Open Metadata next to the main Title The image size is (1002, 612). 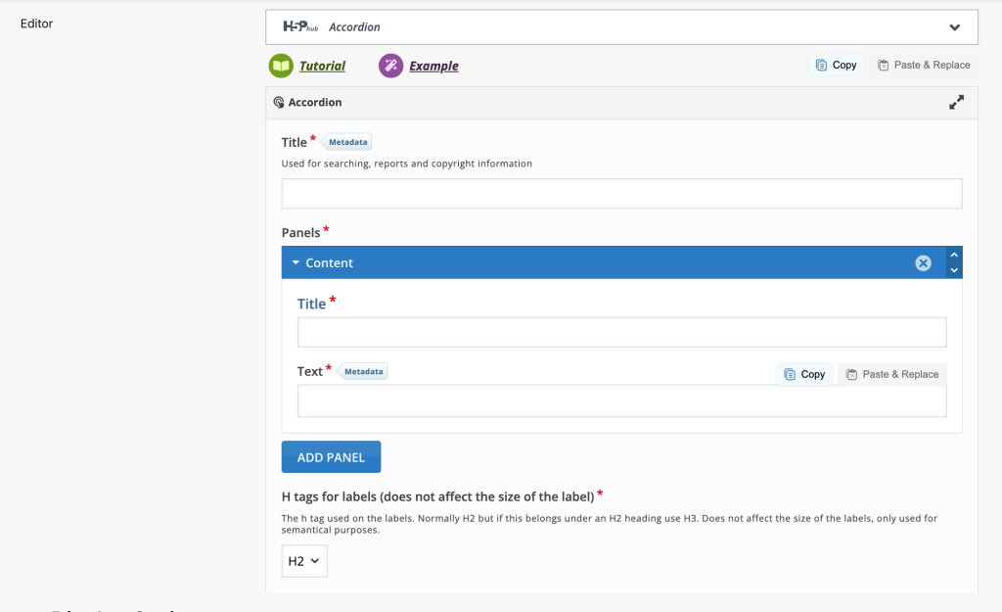coord(347,142)
